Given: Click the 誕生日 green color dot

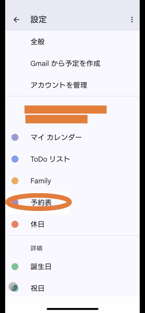Looking at the screenshot, I should coord(15,267).
